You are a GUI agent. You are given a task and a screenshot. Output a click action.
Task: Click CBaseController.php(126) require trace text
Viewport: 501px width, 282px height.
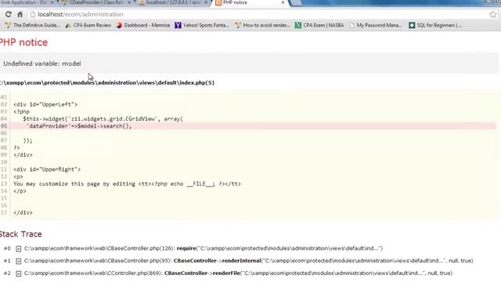[x=204, y=248]
